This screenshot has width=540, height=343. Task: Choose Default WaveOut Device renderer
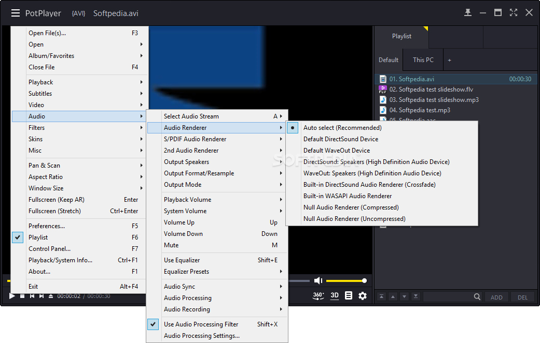382,151
